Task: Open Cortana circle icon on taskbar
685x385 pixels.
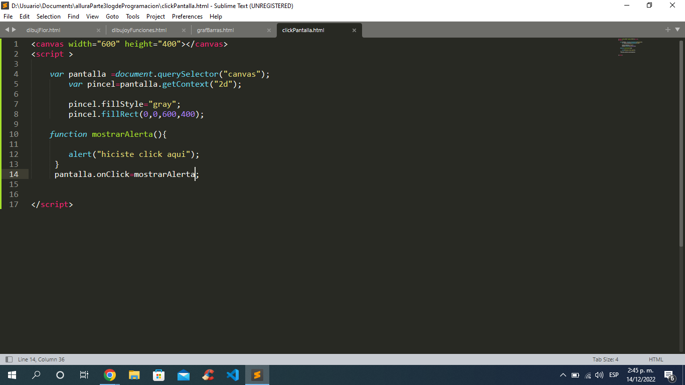Action: (x=60, y=374)
